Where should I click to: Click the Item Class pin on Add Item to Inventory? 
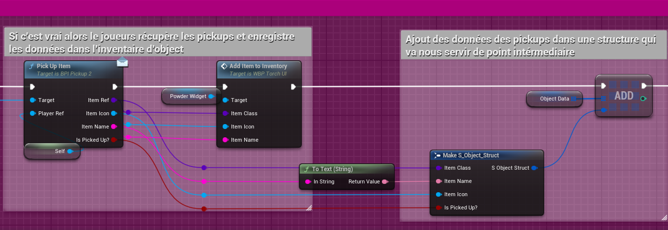(x=225, y=113)
